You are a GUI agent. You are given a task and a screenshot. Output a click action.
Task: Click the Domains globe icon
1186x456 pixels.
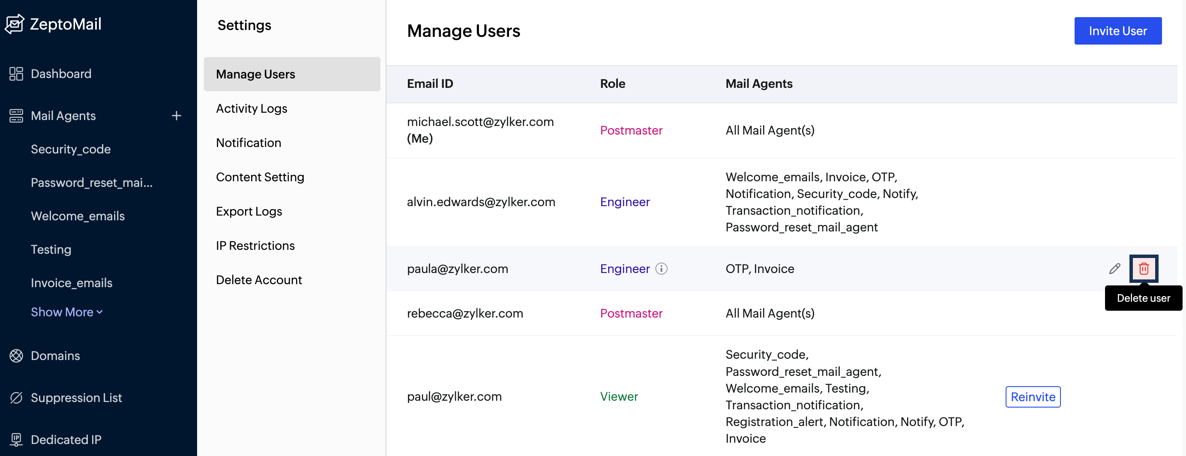pos(16,356)
